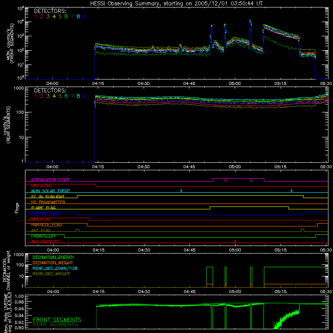Select detector 6 in rear segments legend
This screenshot has width=333, height=333.
click(66, 96)
